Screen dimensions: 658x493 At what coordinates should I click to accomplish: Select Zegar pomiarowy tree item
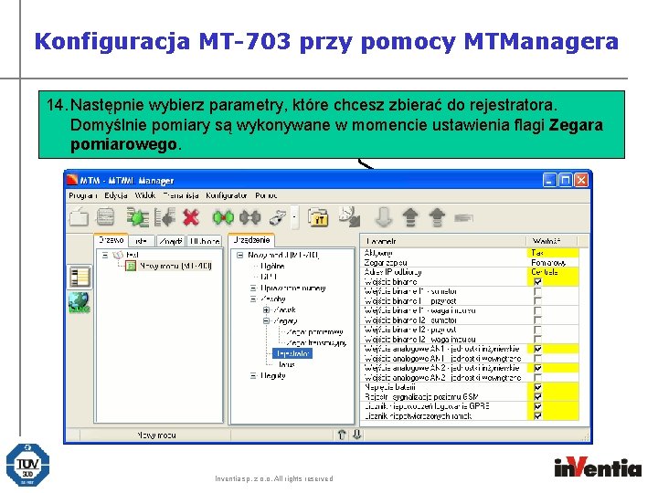(315, 332)
